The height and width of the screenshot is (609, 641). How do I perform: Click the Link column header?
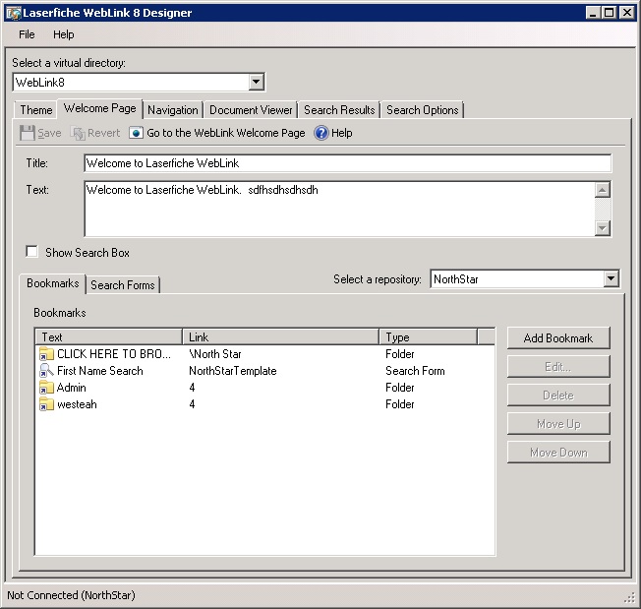point(281,337)
